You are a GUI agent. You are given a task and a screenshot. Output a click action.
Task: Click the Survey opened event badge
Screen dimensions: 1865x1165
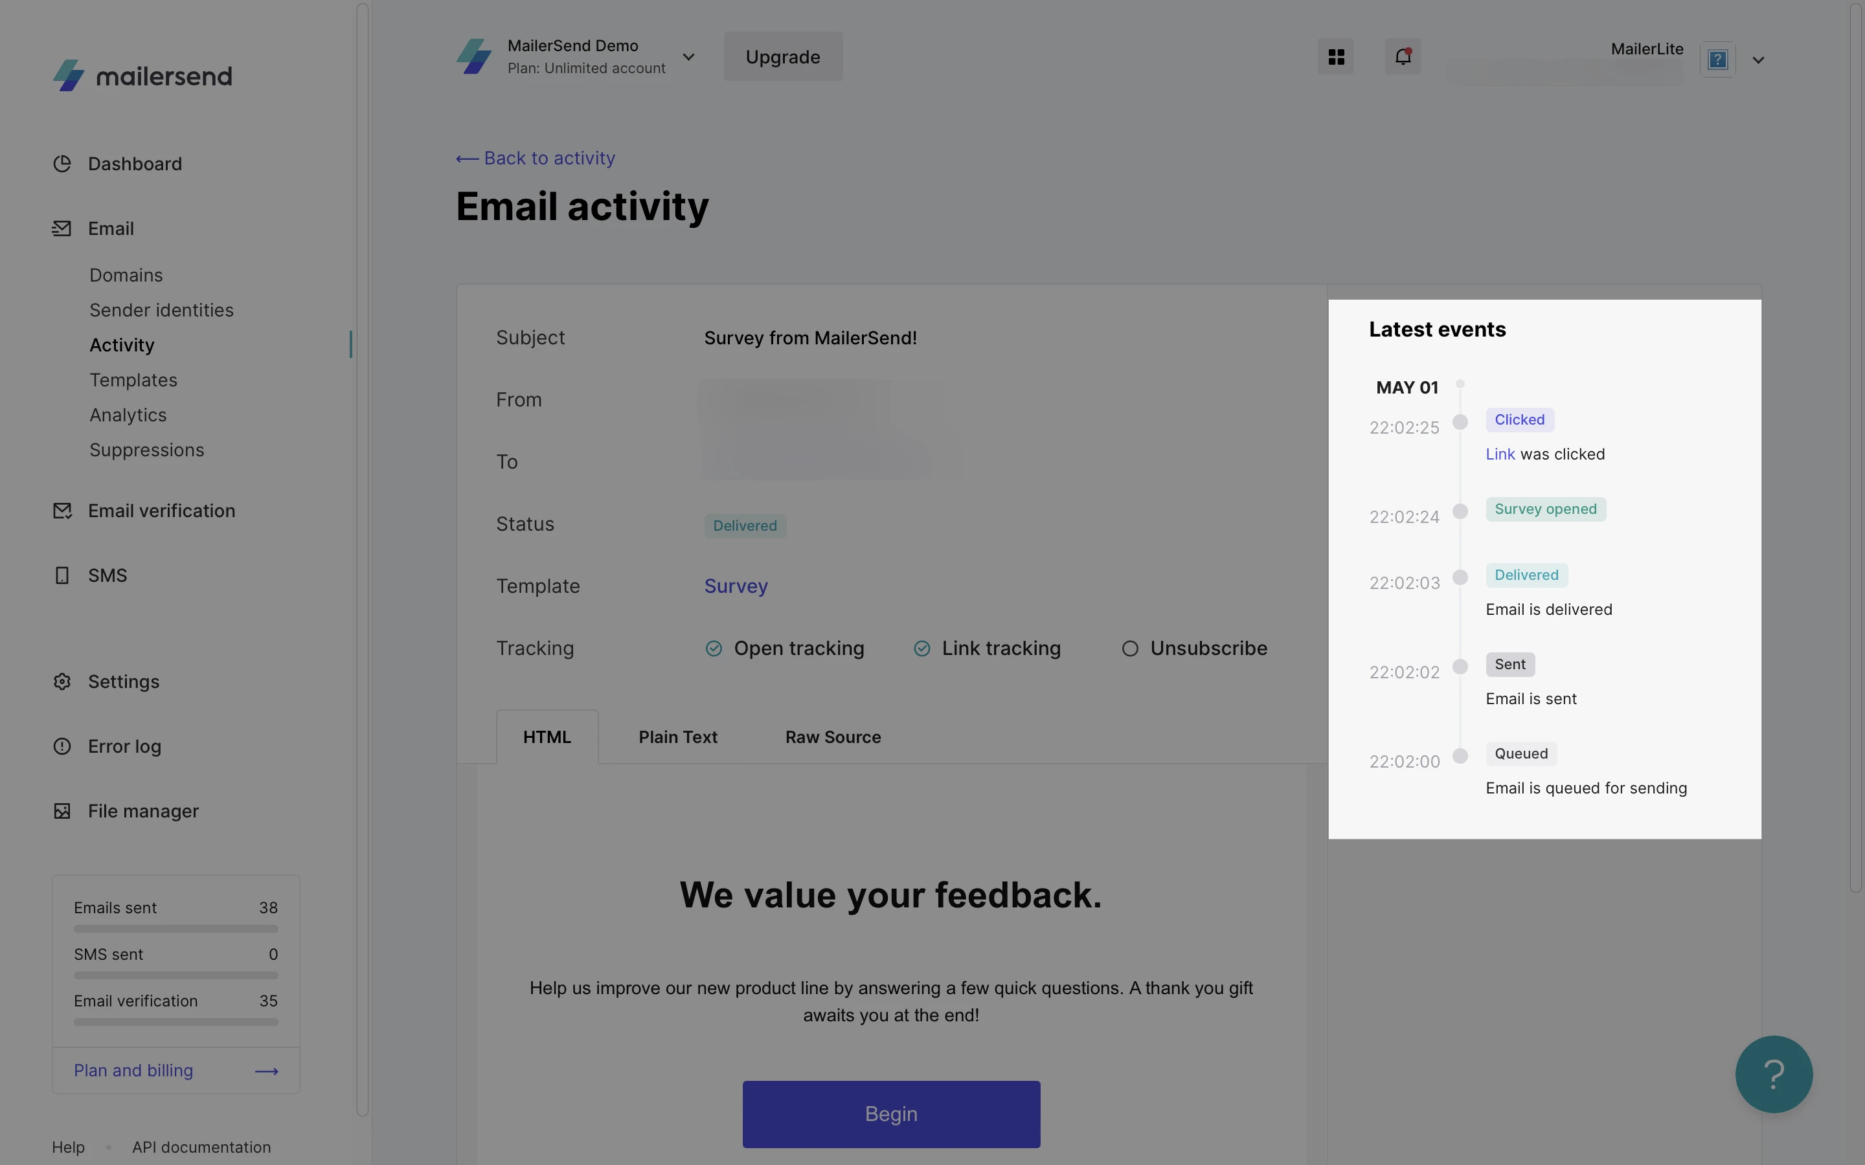(1545, 509)
